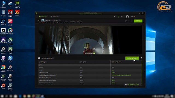The image size is (175, 98).
Task: Open World of Warships shortcut
Action: (x=10, y=87)
